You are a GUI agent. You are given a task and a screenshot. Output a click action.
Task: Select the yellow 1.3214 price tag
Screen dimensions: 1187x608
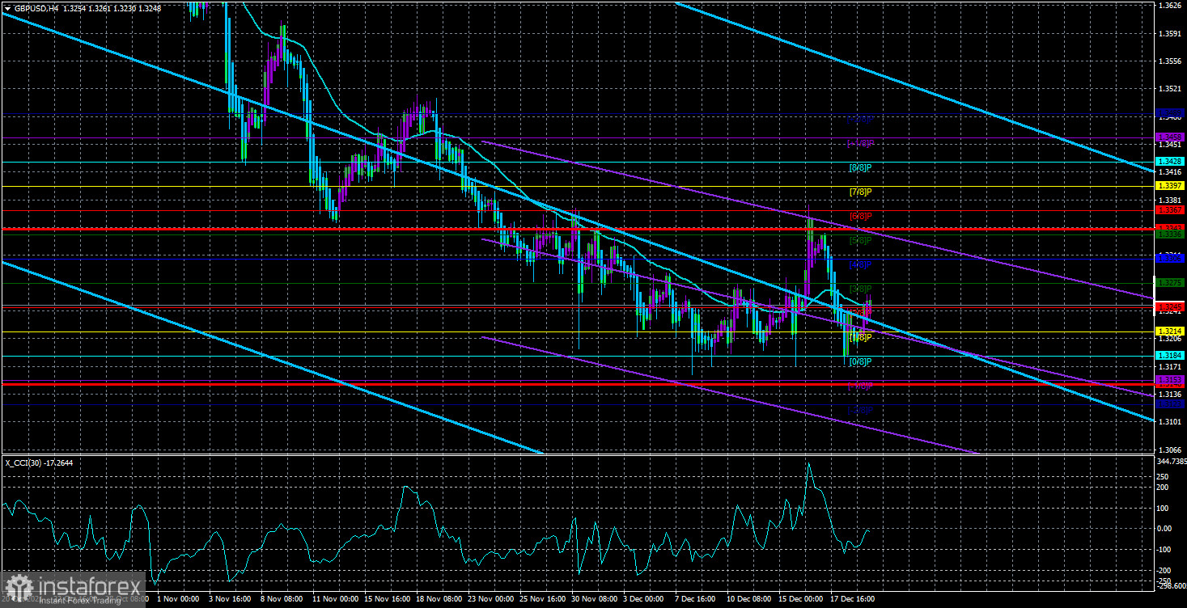point(1170,331)
